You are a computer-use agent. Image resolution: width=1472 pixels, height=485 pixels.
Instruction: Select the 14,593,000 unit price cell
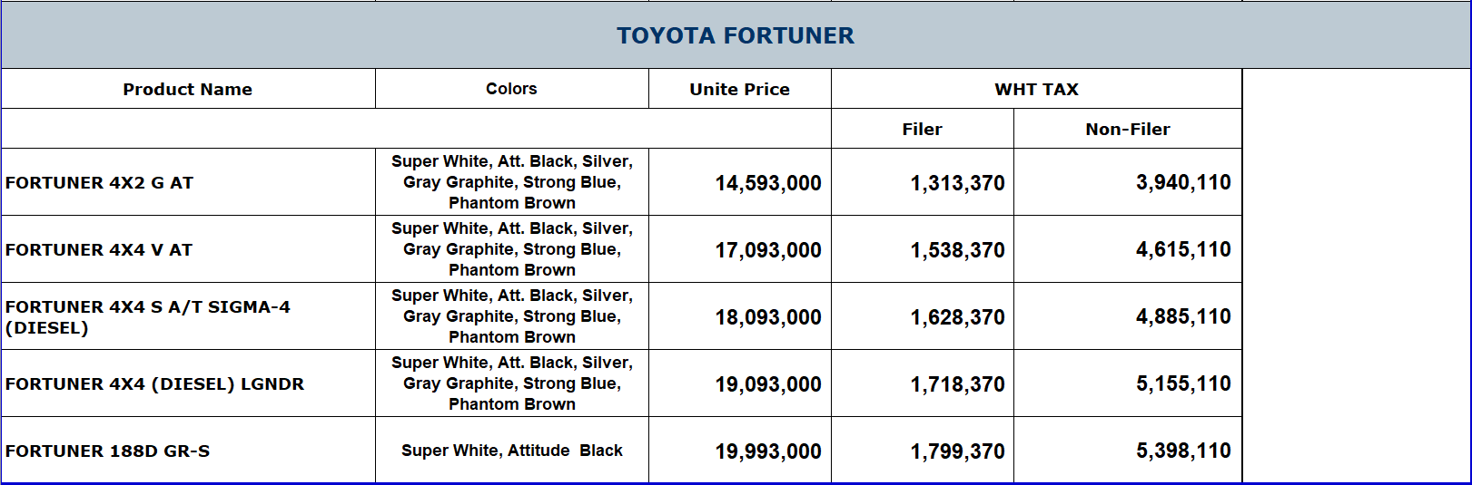(740, 182)
